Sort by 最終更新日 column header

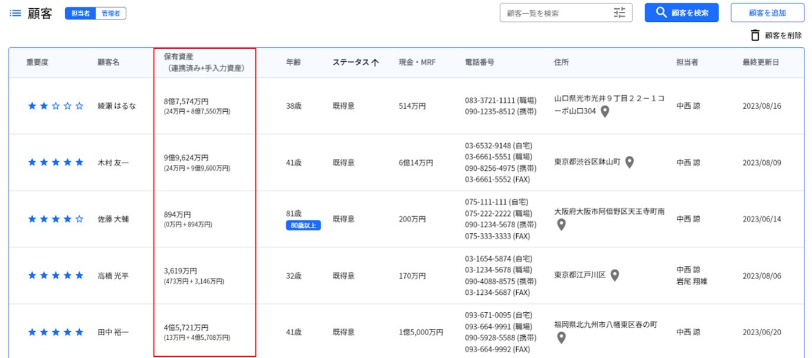coord(761,62)
